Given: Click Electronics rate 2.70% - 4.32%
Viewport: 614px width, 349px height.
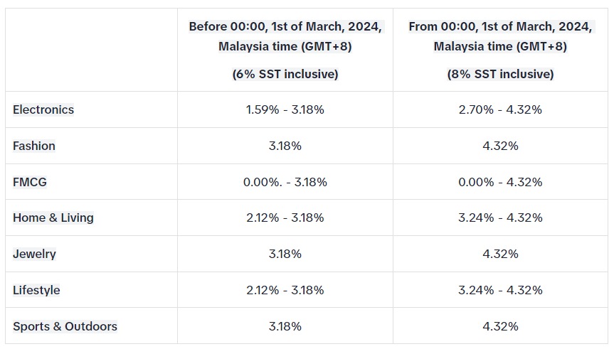Looking at the screenshot, I should pyautogui.click(x=500, y=109).
